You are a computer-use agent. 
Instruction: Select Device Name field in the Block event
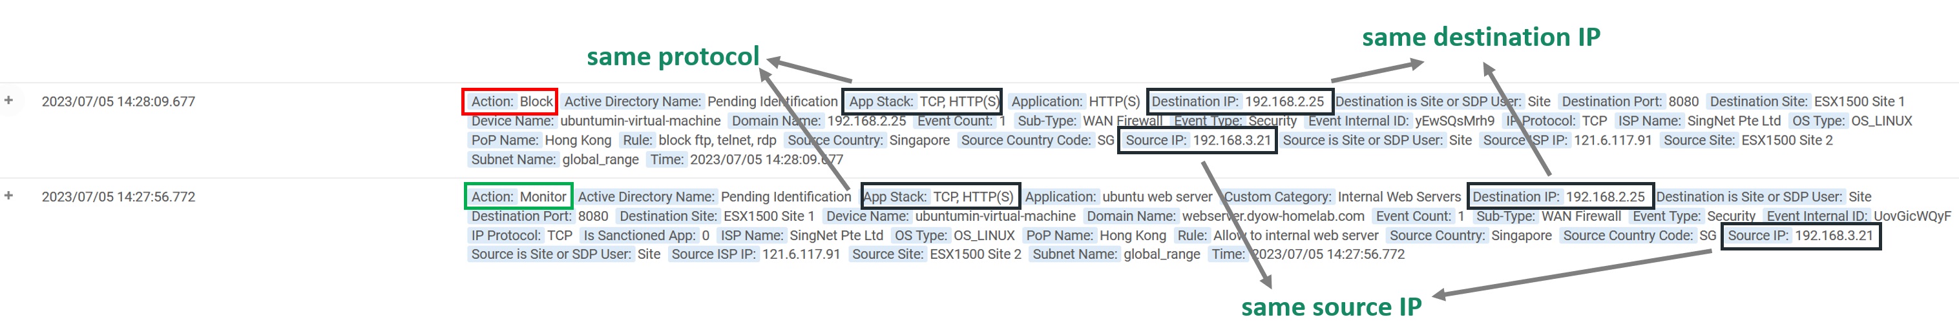(x=596, y=121)
